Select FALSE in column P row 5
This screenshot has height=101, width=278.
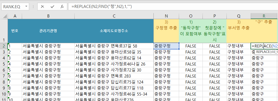click(214, 64)
